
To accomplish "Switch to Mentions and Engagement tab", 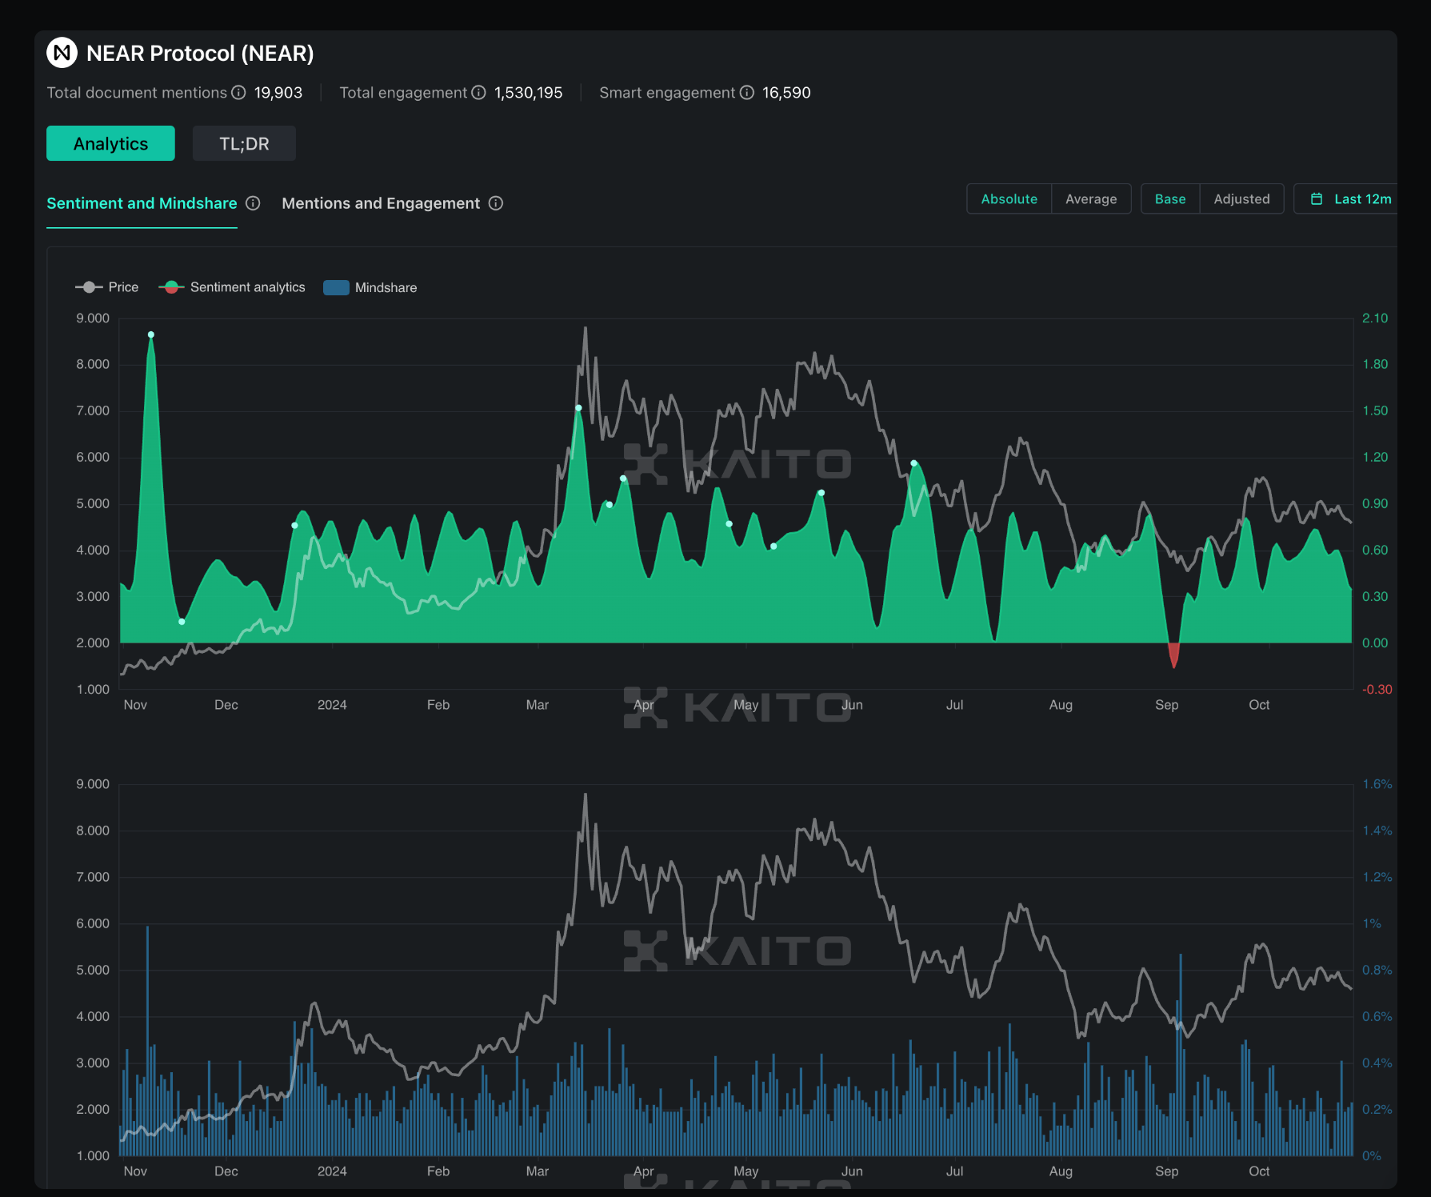I will tap(381, 203).
